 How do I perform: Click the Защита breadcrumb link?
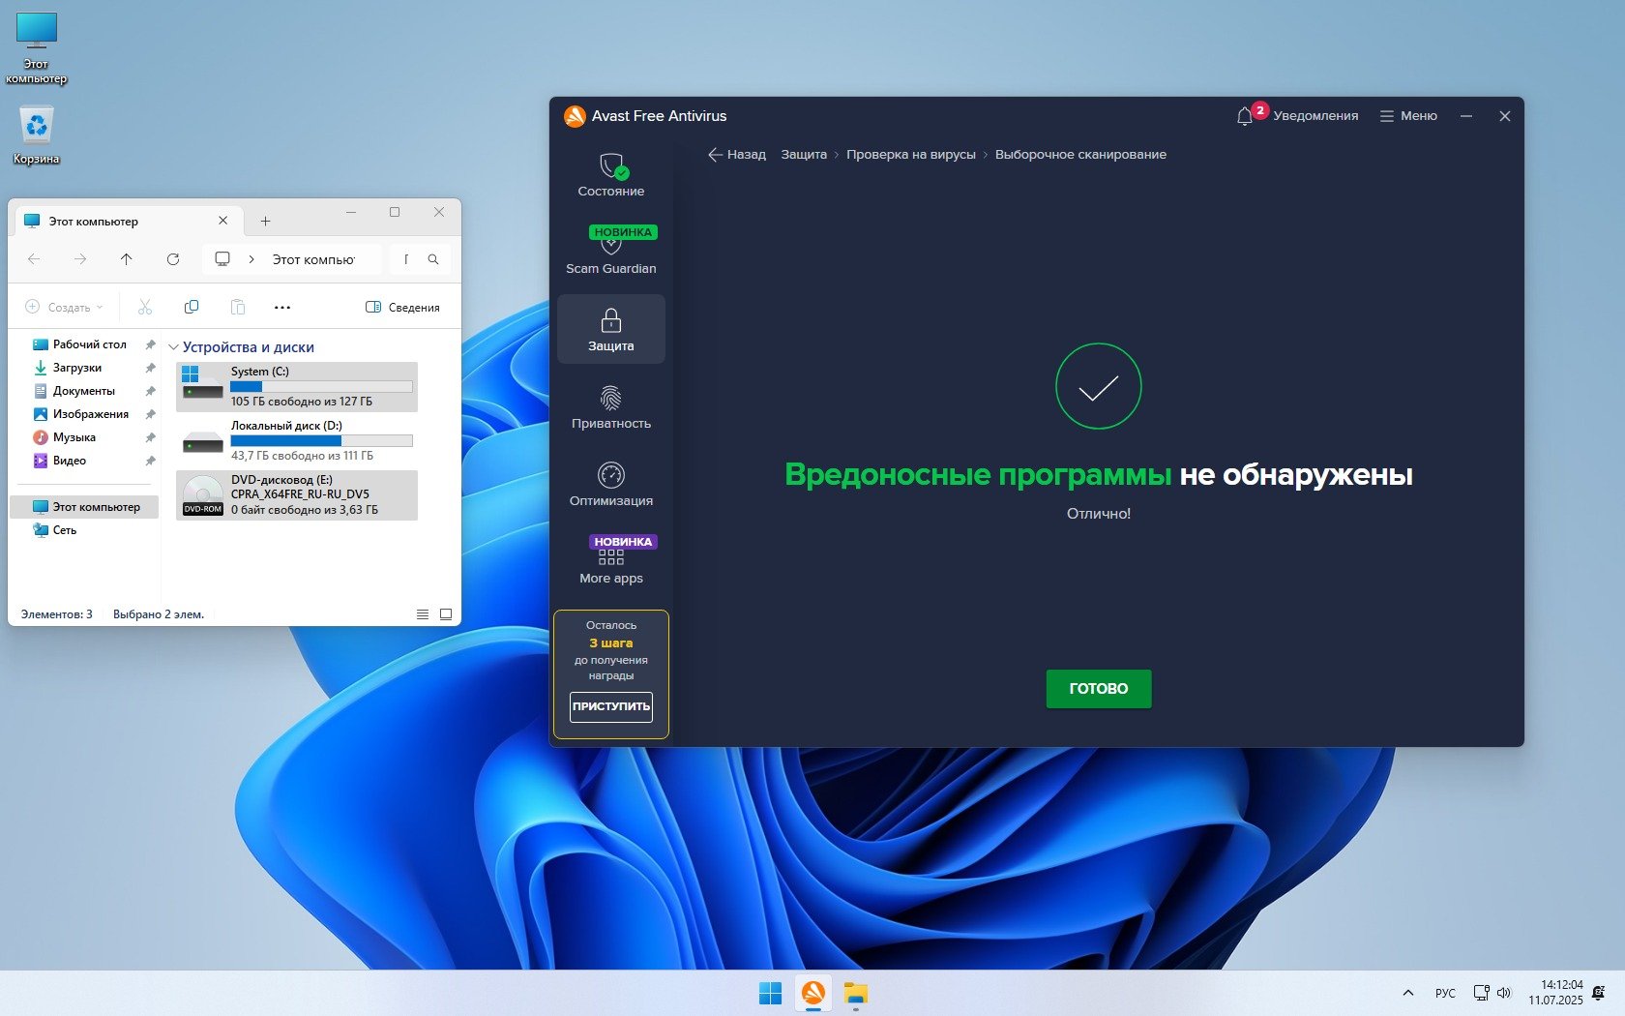tap(804, 155)
